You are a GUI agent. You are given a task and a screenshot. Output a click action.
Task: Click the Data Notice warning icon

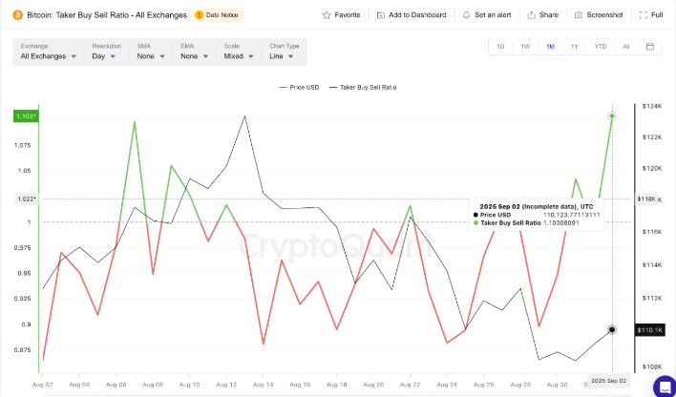pos(199,15)
